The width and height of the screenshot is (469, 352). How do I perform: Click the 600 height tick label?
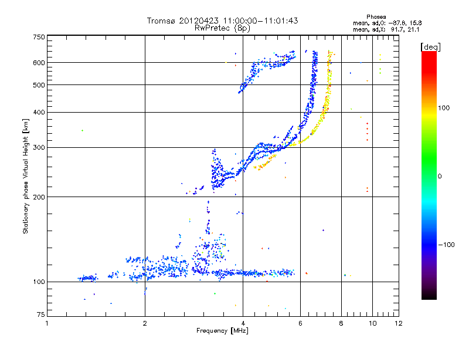pos(39,63)
